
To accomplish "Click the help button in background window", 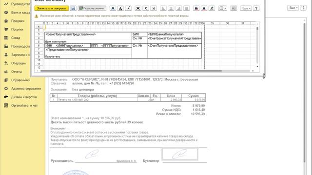I will tap(303, 8).
